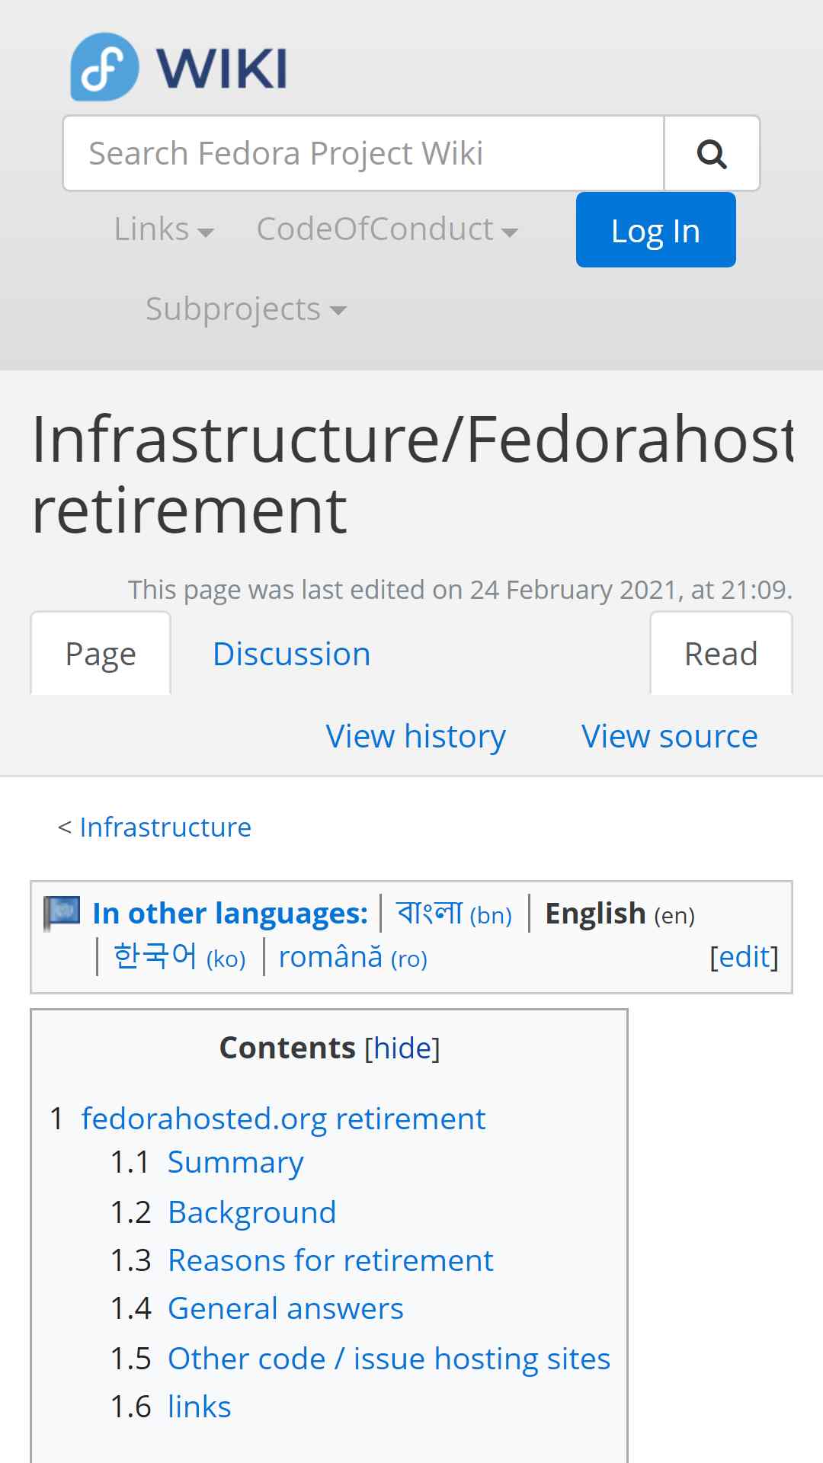The width and height of the screenshot is (823, 1463).
Task: Expand the CodeOfConduct dropdown
Action: [387, 229]
